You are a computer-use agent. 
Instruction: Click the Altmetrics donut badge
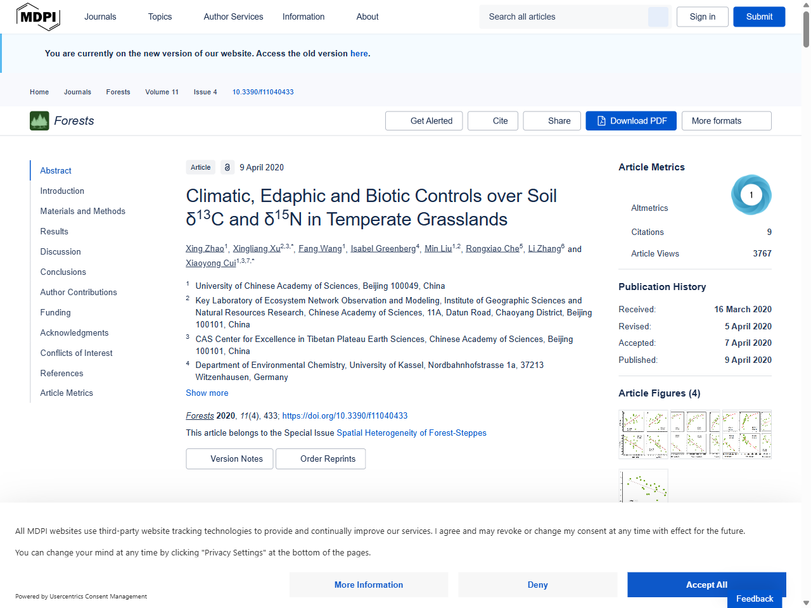point(751,194)
